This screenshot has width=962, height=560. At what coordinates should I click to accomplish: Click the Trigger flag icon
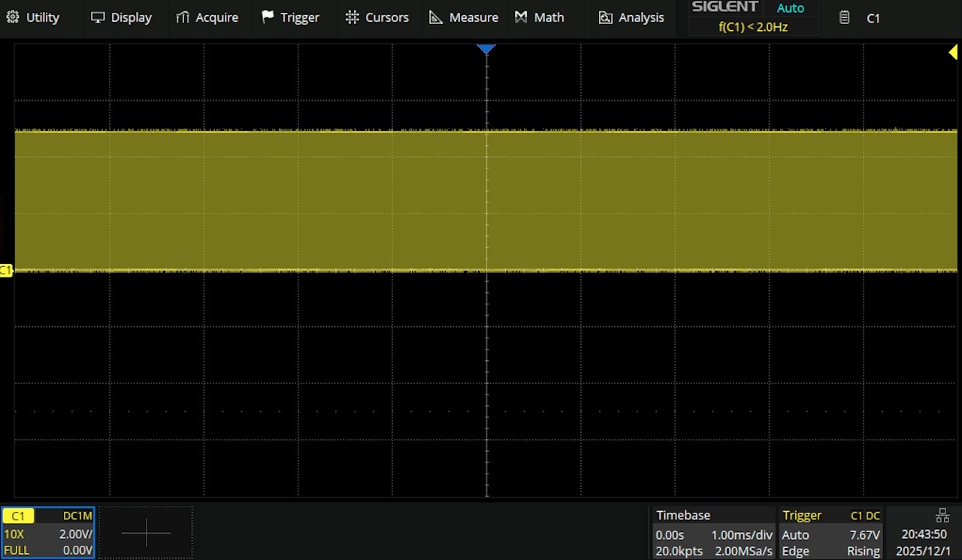[x=268, y=17]
